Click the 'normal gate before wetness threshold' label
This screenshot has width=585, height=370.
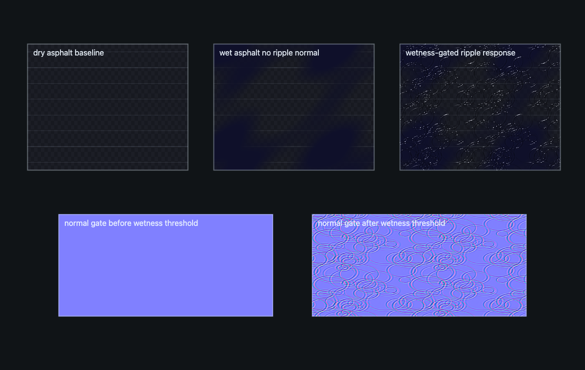point(131,223)
